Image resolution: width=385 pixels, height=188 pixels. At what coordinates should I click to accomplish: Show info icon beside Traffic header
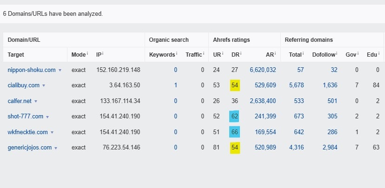pos(203,53)
